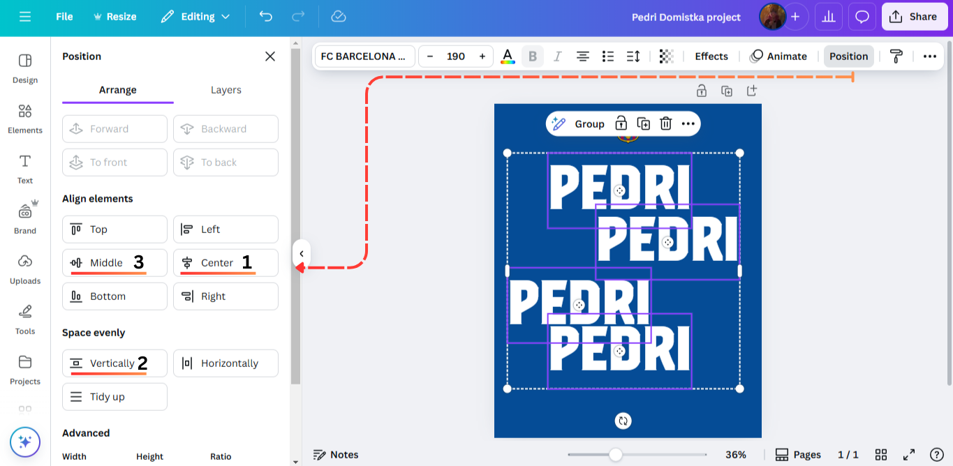Open the analytics chart icon

[x=829, y=17]
